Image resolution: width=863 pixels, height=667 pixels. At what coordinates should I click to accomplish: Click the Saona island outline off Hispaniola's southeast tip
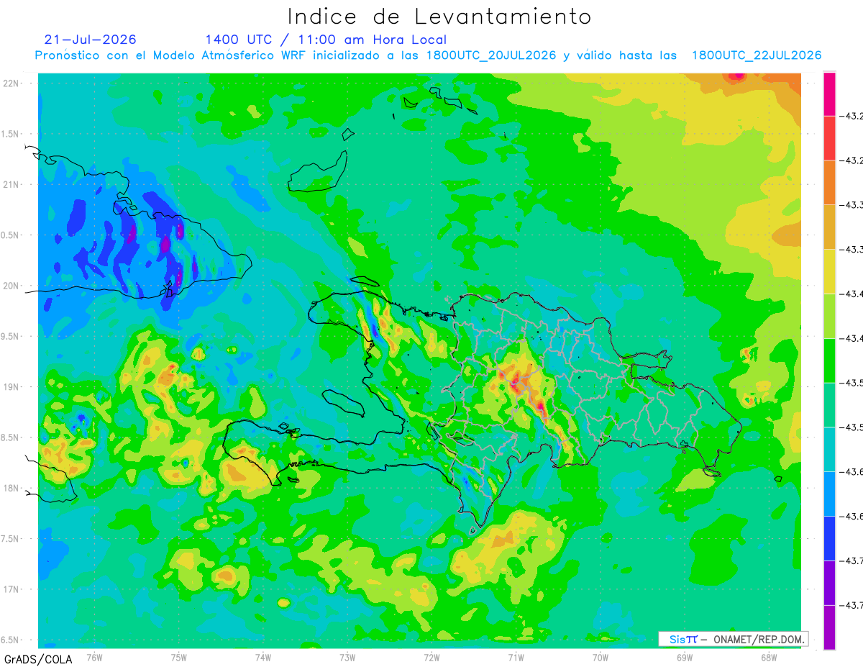(x=712, y=472)
